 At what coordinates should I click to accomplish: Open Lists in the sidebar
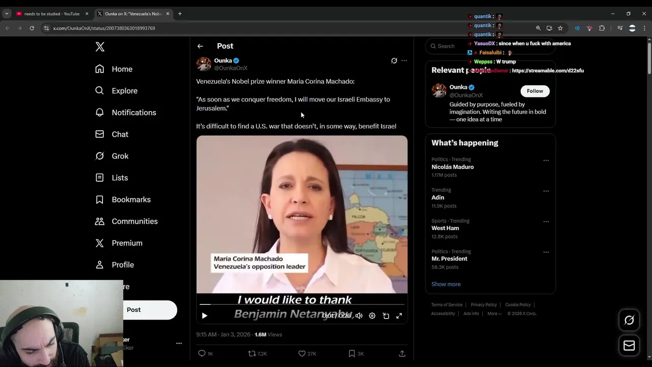coord(112,178)
